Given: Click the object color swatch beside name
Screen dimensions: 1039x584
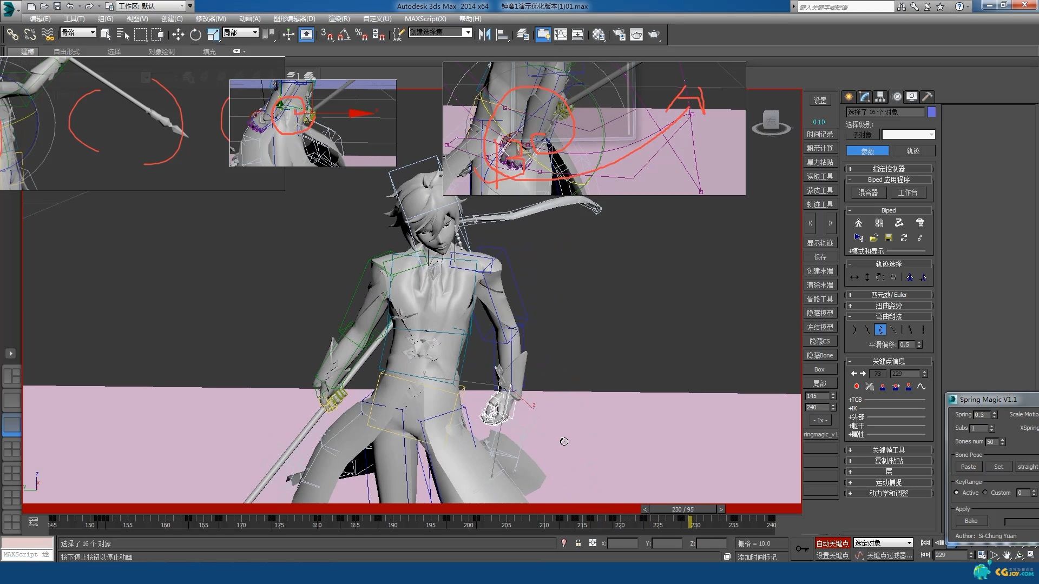Looking at the screenshot, I should coord(931,112).
